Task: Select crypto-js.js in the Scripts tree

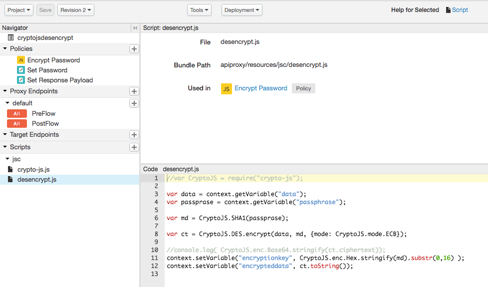Action: click(33, 169)
